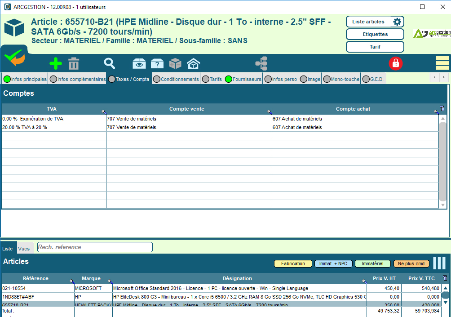The height and width of the screenshot is (317, 451).
Task: Toggle the Ne plus cmd filter
Action: click(411, 263)
